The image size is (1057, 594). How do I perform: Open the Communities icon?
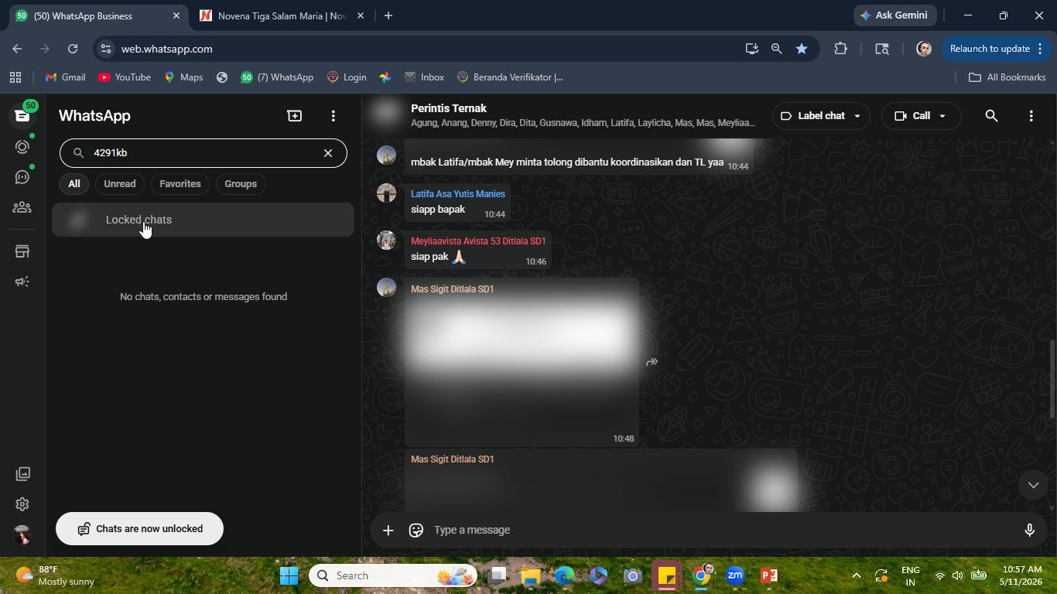(x=22, y=207)
